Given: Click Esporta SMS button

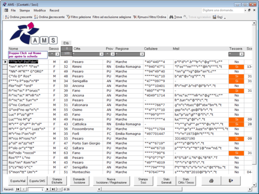Looking at the screenshot, I should click(37, 181).
